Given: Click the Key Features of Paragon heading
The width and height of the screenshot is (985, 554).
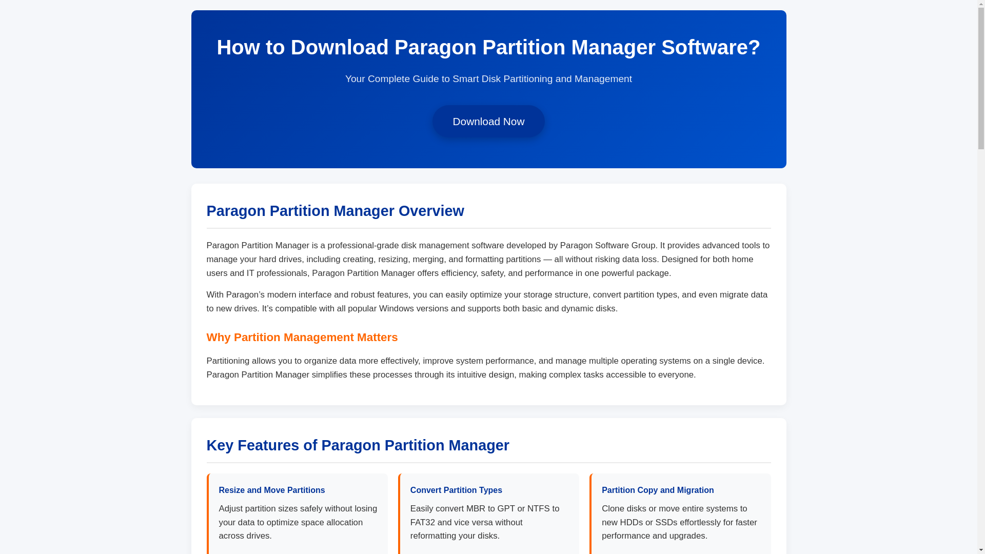Looking at the screenshot, I should tap(358, 445).
